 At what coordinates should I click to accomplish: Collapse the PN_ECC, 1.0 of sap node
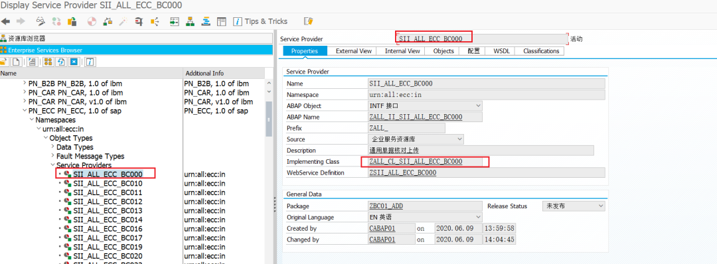point(25,111)
